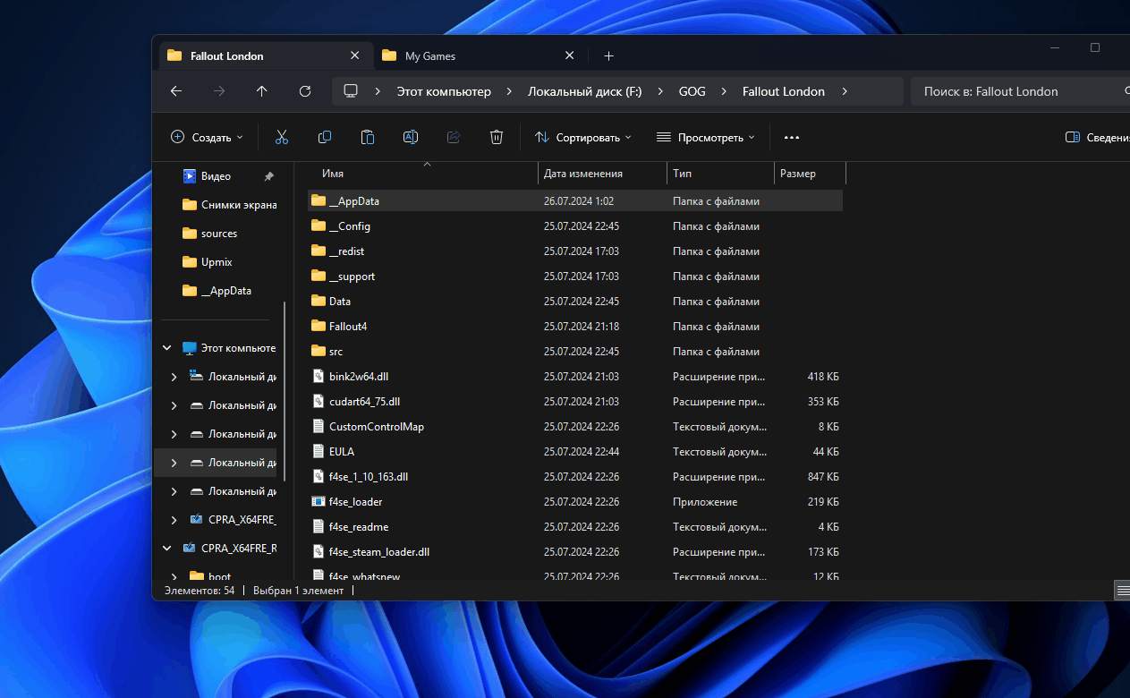The width and height of the screenshot is (1130, 698).
Task: Click Этот компьютер in the breadcrumb
Action: click(x=444, y=91)
